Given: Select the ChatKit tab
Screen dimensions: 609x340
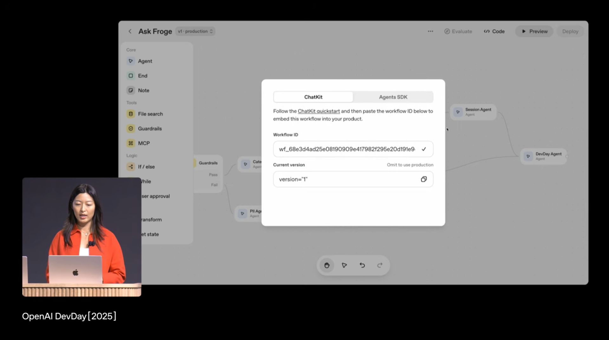Looking at the screenshot, I should coord(313,97).
